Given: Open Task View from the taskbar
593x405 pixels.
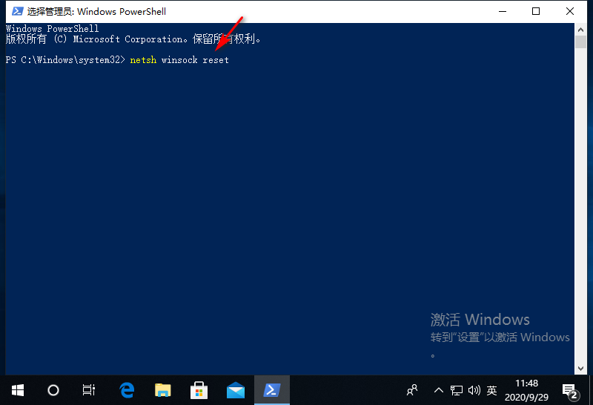Looking at the screenshot, I should (88, 389).
